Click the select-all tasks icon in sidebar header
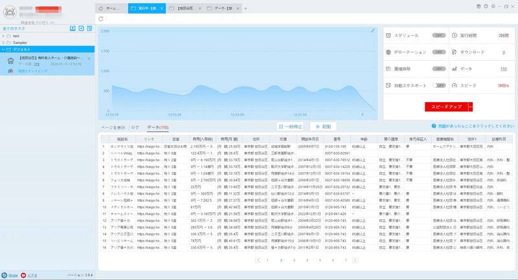The height and width of the screenshot is (280, 518). pos(89,28)
